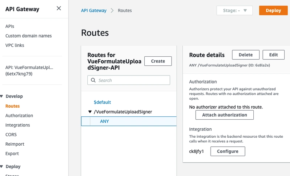
Task: Collapse the /VueFormulateUploadSigner route triangle
Action: [90, 112]
